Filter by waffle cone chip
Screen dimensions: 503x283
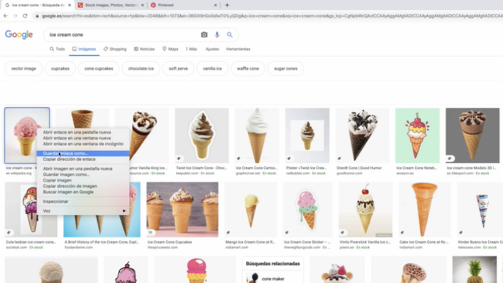pyautogui.click(x=248, y=69)
